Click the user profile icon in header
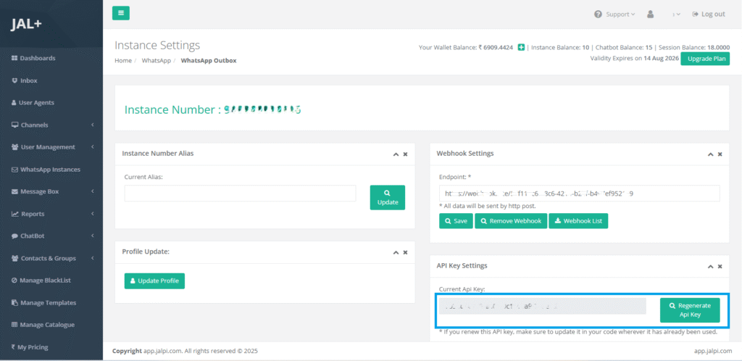Viewport: 742px width, 361px height. point(650,14)
